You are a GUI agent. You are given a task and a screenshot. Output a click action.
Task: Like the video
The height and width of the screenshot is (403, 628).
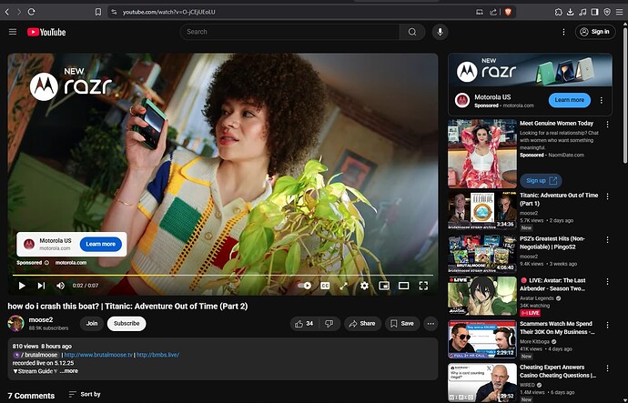click(x=304, y=324)
